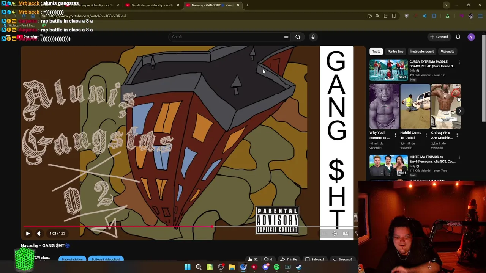
Task: Open browser extensions puzzle icon
Action: [434, 16]
